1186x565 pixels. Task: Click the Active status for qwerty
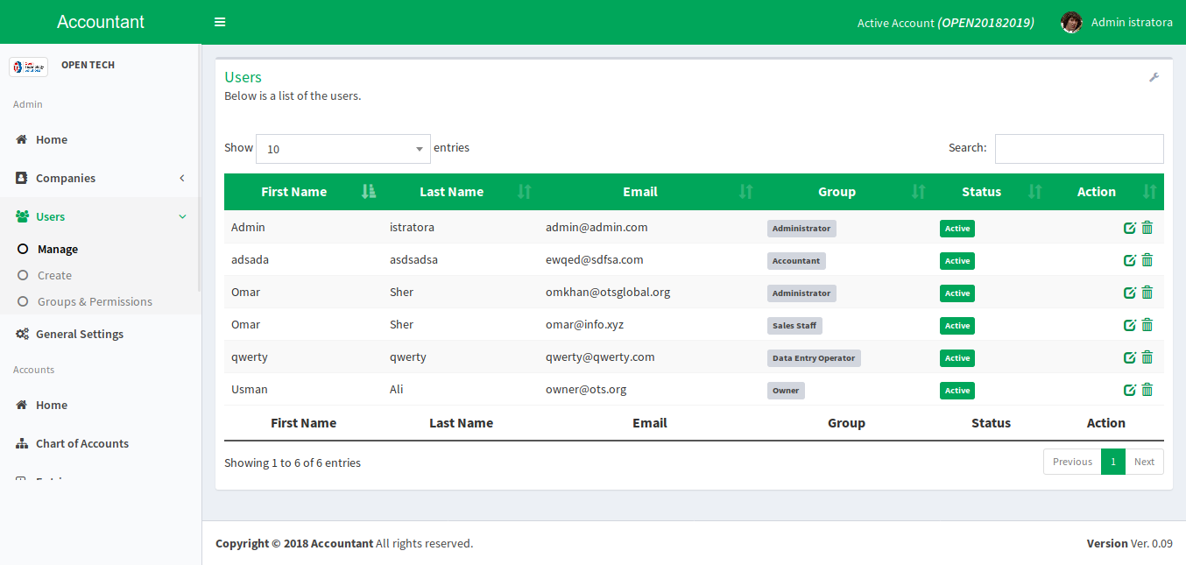coord(957,358)
